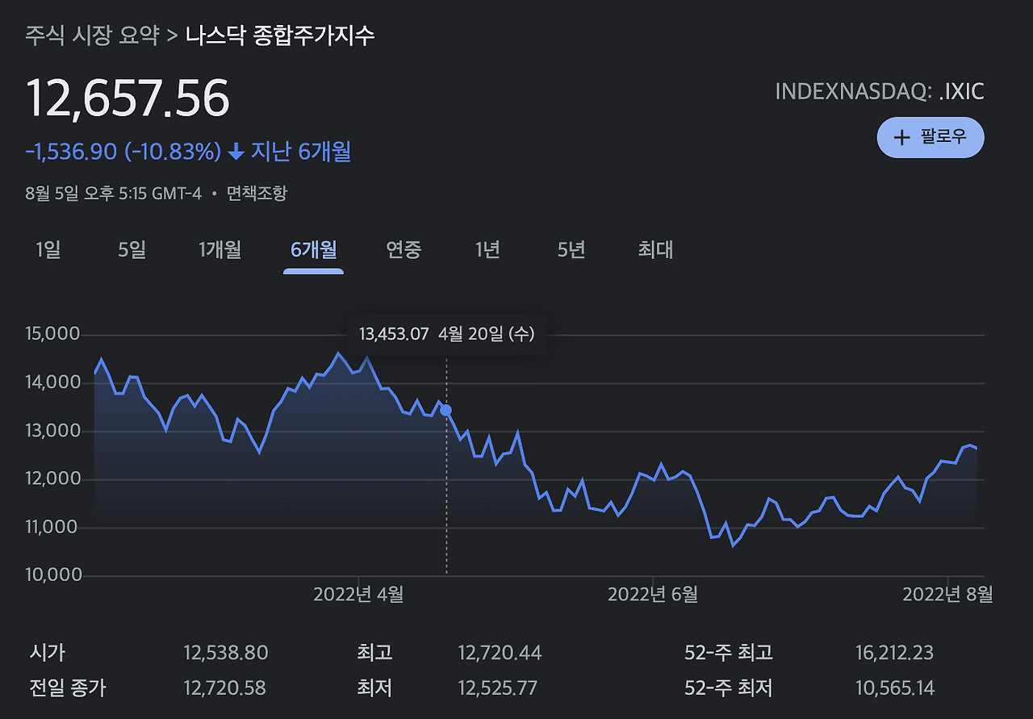Show the 최대 maximum range chart
The width and height of the screenshot is (1033, 719).
(653, 251)
